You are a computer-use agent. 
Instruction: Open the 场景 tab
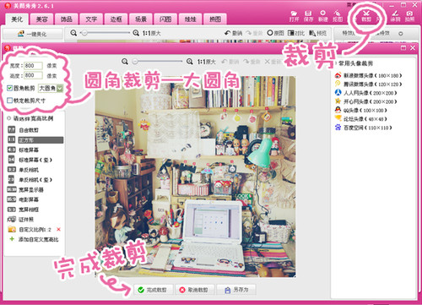pyautogui.click(x=141, y=19)
